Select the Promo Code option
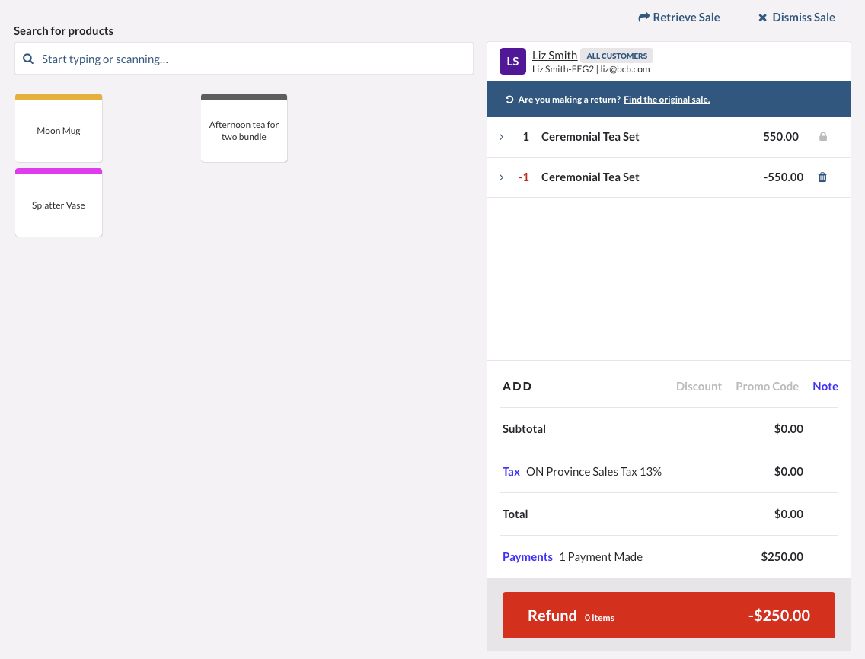Image resolution: width=865 pixels, height=659 pixels. [767, 386]
